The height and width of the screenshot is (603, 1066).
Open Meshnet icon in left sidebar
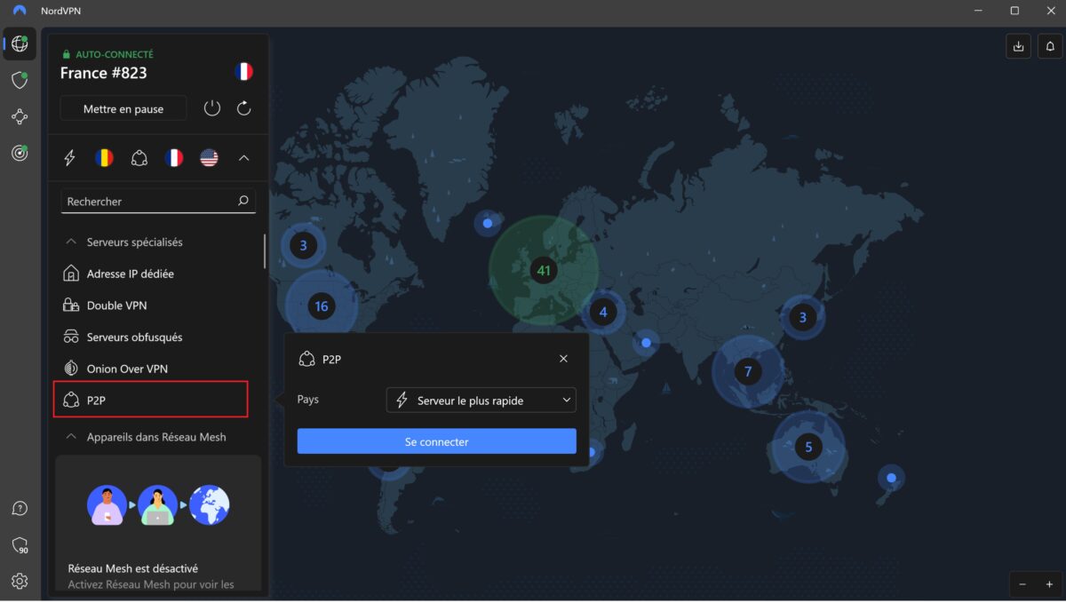(20, 116)
